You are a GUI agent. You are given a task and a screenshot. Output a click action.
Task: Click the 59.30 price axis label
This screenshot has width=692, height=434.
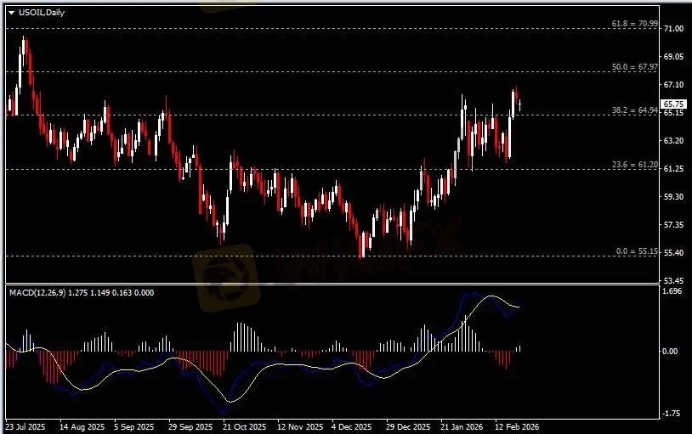[x=673, y=196]
